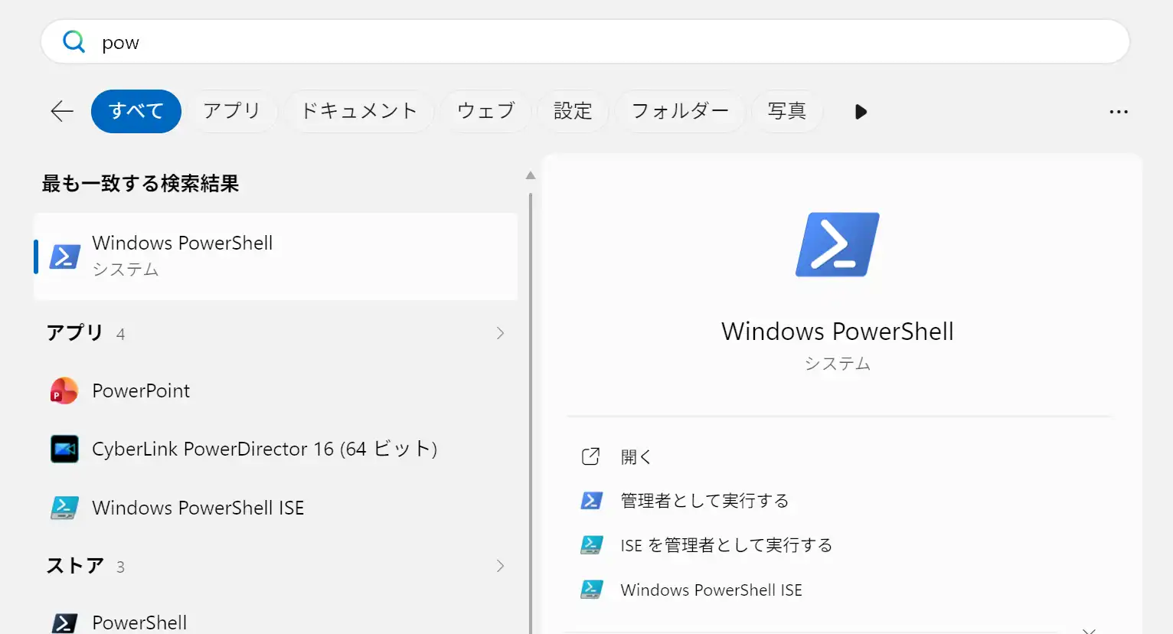1173x634 pixels.
Task: Expand the アプリ category chevron
Action: pyautogui.click(x=500, y=333)
